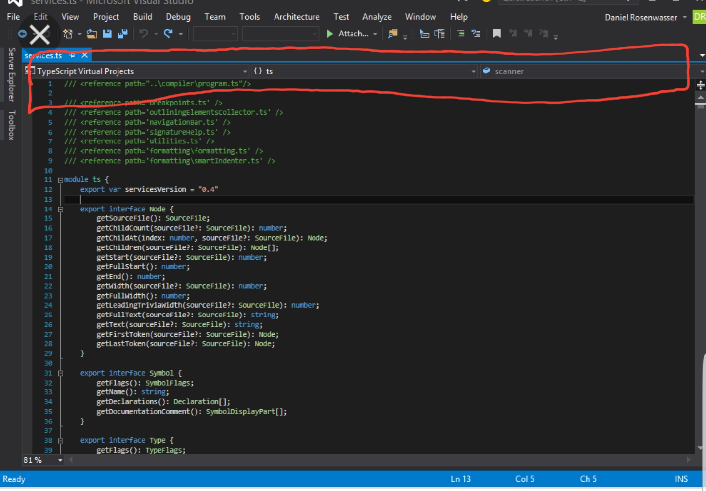Open the Help menu
This screenshot has height=491, width=706.
(459, 17)
